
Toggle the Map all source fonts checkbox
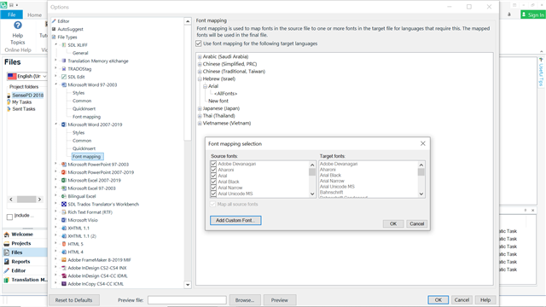click(212, 205)
